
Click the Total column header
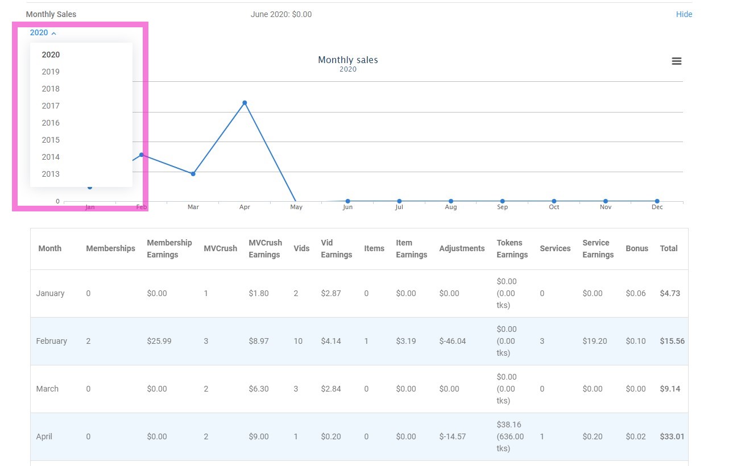point(668,248)
